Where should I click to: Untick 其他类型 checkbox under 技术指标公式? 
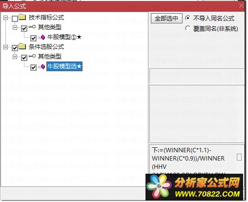24,28
